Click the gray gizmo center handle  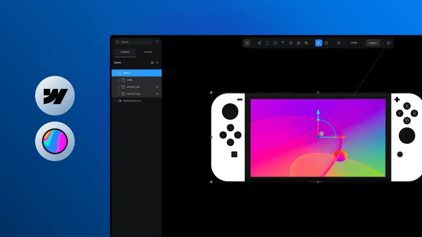[321, 134]
